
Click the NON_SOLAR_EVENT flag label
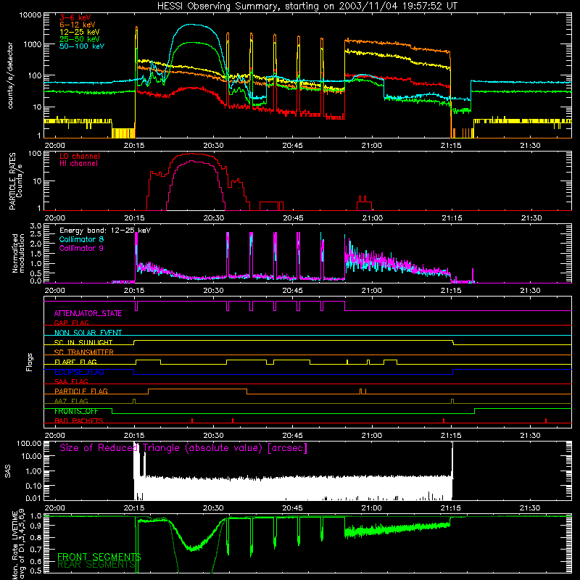tap(88, 333)
